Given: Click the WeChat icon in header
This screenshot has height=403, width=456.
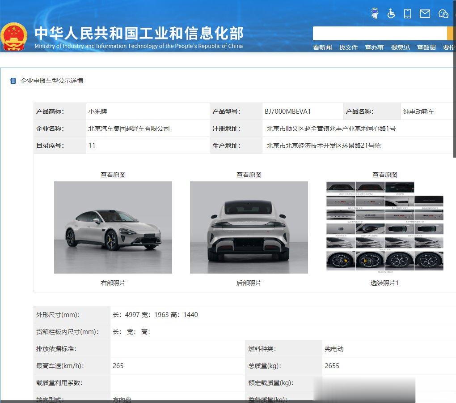Looking at the screenshot, I should [x=443, y=14].
